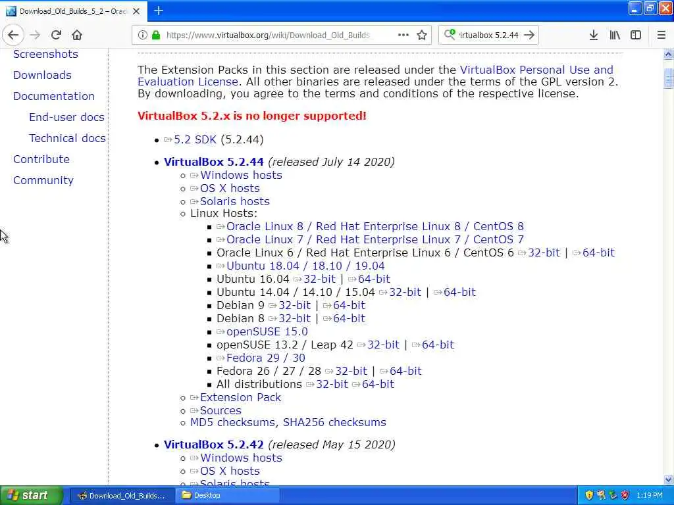Image resolution: width=674 pixels, height=505 pixels.
Task: Open the Contribute sidebar link
Action: click(41, 159)
